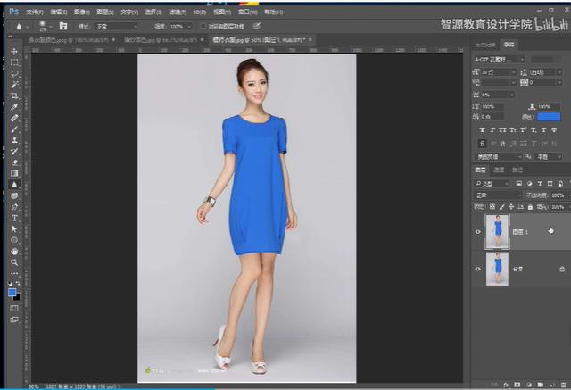Select the Move tool
Image resolution: width=571 pixels, height=390 pixels.
pos(14,52)
